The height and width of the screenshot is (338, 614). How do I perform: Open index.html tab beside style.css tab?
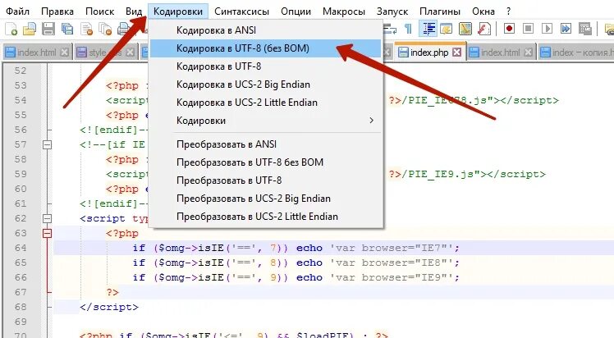click(x=37, y=52)
